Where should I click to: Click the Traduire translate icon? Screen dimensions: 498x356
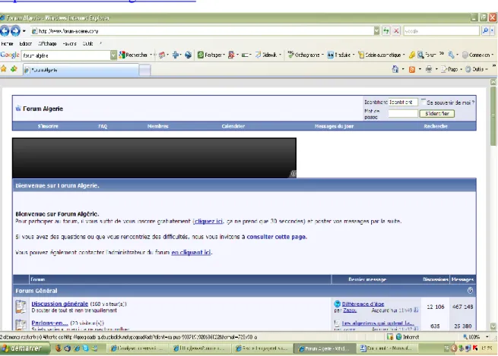click(x=330, y=55)
